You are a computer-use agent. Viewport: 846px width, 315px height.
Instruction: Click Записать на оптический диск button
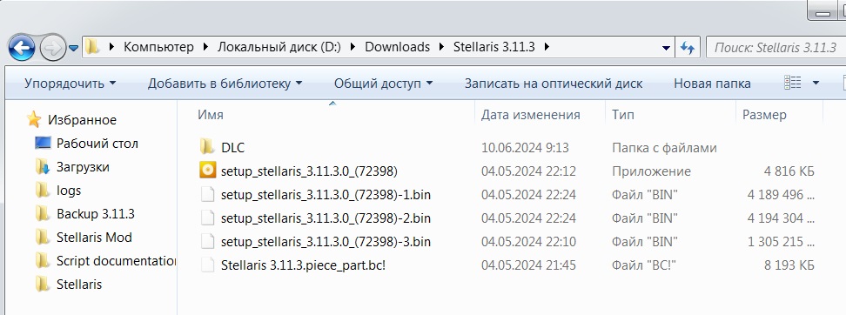tap(554, 84)
